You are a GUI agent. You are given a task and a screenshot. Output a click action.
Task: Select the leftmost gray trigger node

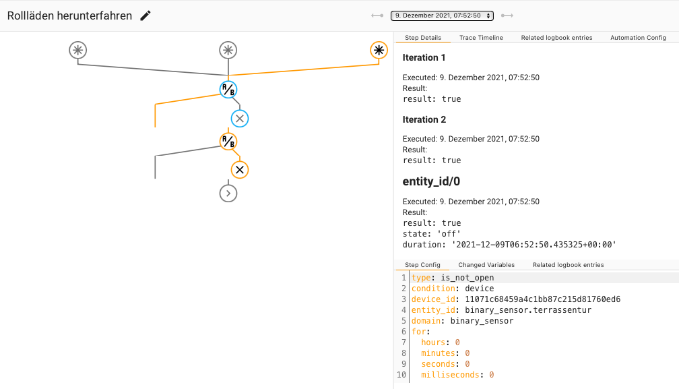point(78,50)
